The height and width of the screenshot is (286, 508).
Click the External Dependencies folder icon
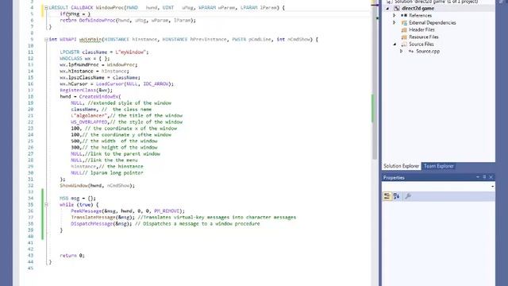(404, 23)
